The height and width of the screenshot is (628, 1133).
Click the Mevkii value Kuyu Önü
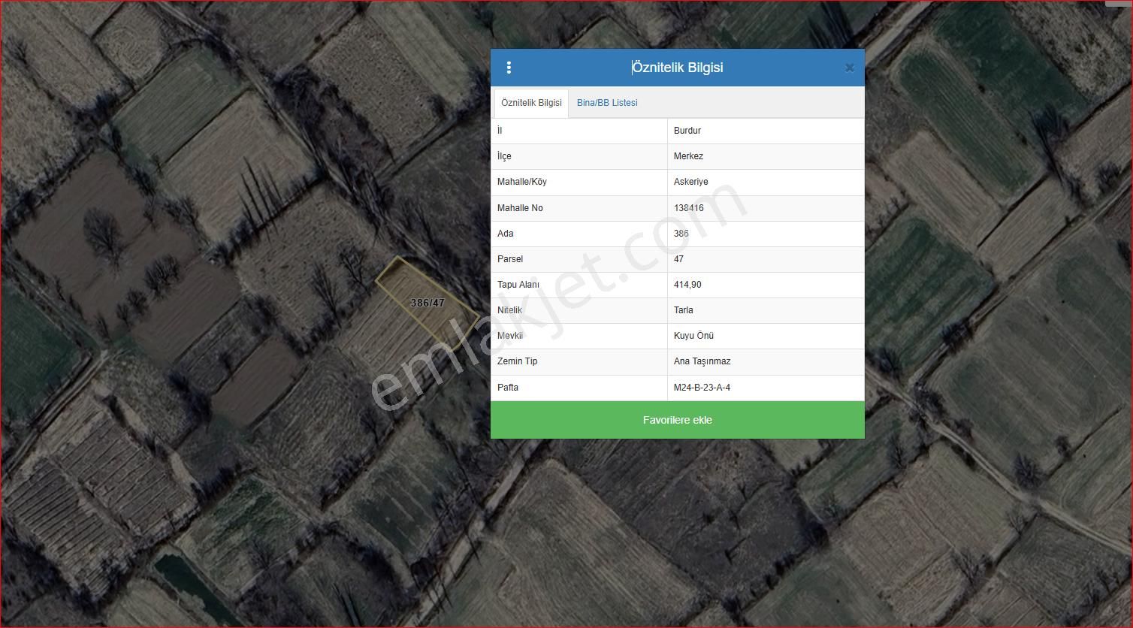coord(693,336)
